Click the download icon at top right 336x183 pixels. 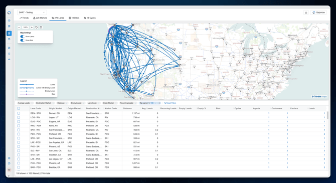tap(306, 13)
